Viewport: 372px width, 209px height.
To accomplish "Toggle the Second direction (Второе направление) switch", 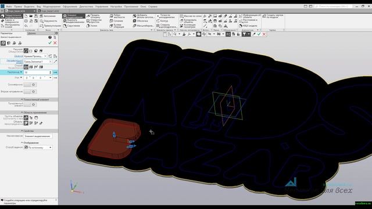I will click(30, 92).
